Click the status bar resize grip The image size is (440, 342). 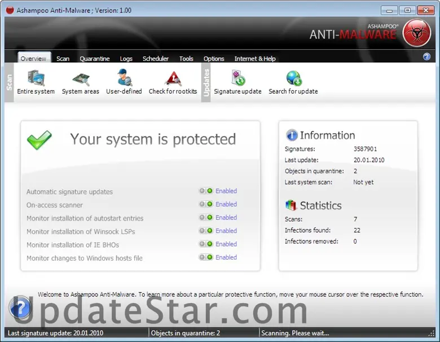pyautogui.click(x=432, y=334)
